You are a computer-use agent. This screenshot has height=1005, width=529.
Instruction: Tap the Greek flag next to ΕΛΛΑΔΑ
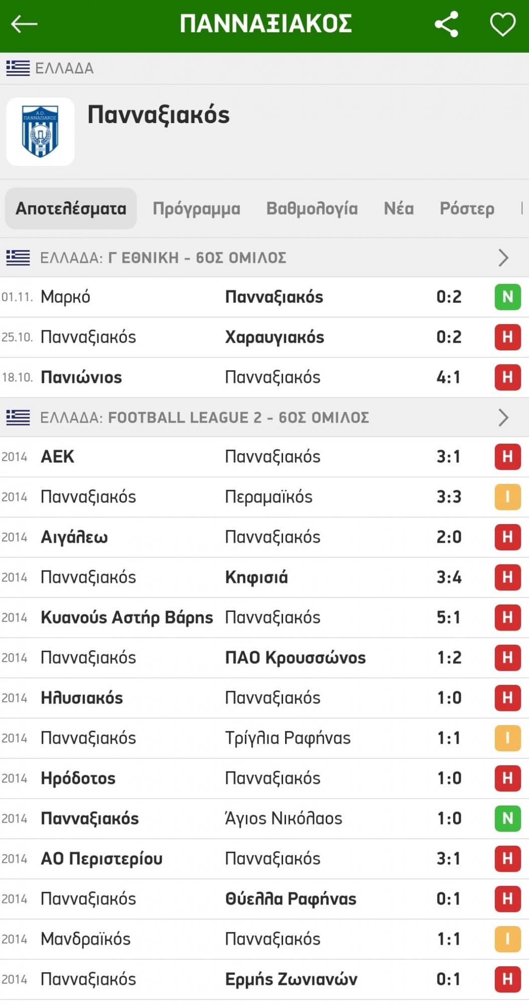pyautogui.click(x=18, y=68)
